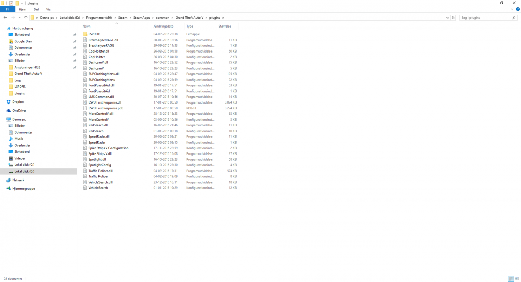Switch to details view layout icon
The image size is (521, 282).
coord(511,279)
